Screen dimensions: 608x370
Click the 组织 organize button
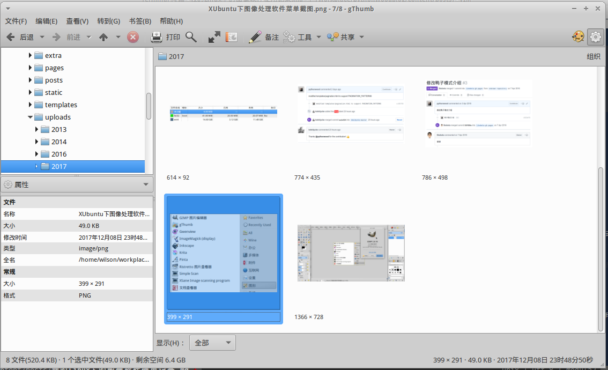[594, 57]
